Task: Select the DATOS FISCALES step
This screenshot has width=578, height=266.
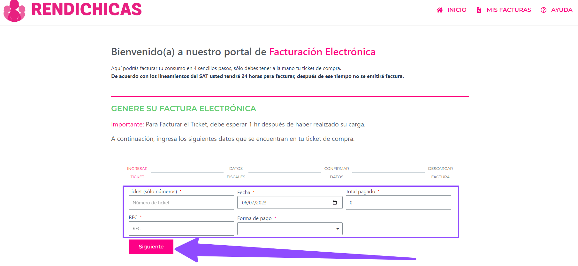Action: [236, 172]
